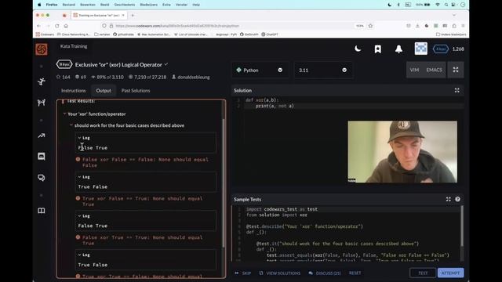The height and width of the screenshot is (282, 502).
Task: Run sample tests with TEST button
Action: coord(423,273)
